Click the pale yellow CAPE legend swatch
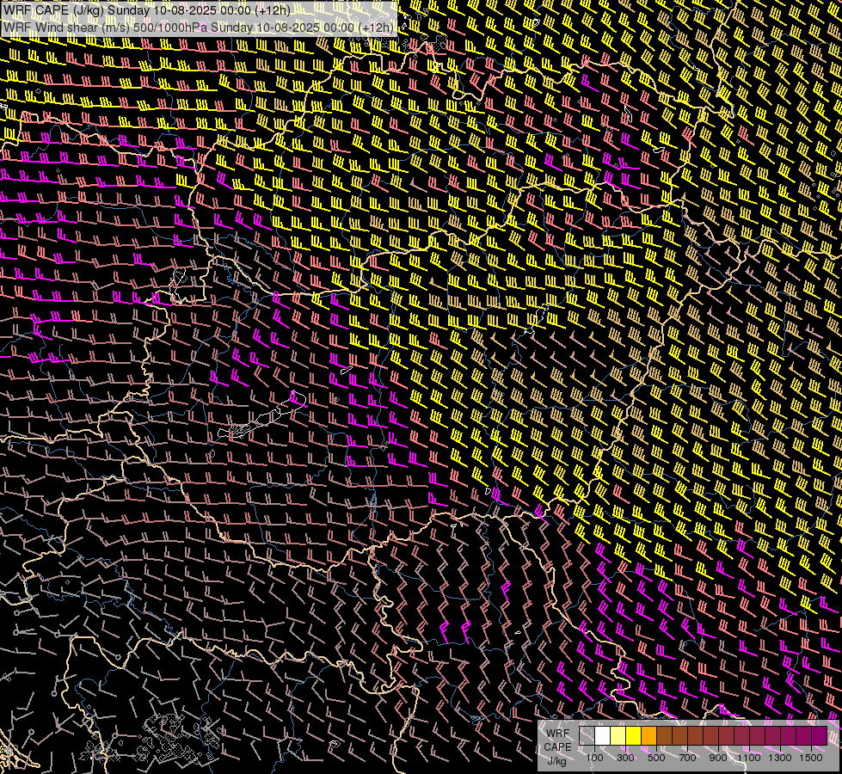Image resolution: width=842 pixels, height=774 pixels. [x=618, y=735]
